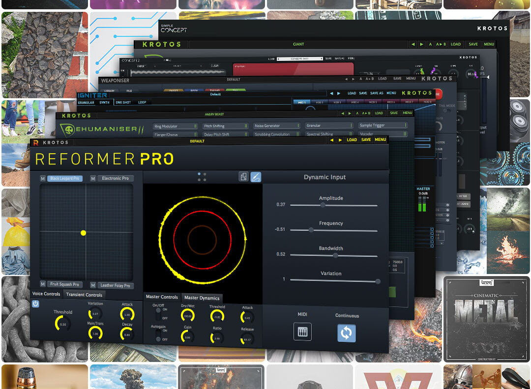Screen dimensions: 531x389
Task: Enable the Continuous loop icon button
Action: [346, 333]
